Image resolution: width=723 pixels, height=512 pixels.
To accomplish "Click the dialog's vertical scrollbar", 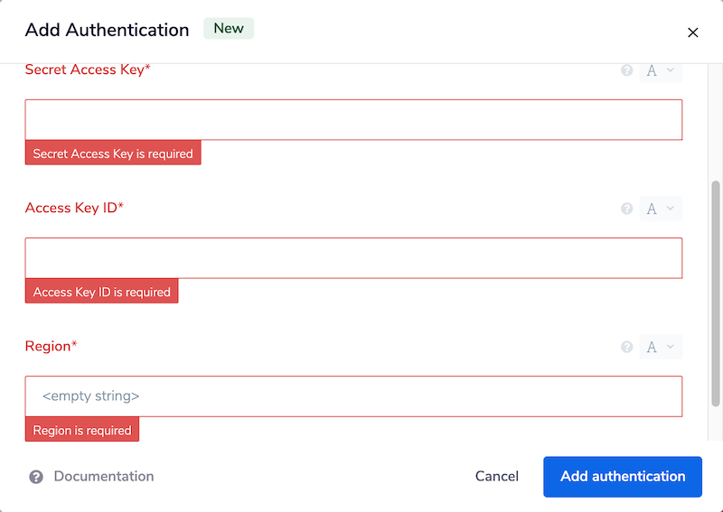I will (x=717, y=289).
